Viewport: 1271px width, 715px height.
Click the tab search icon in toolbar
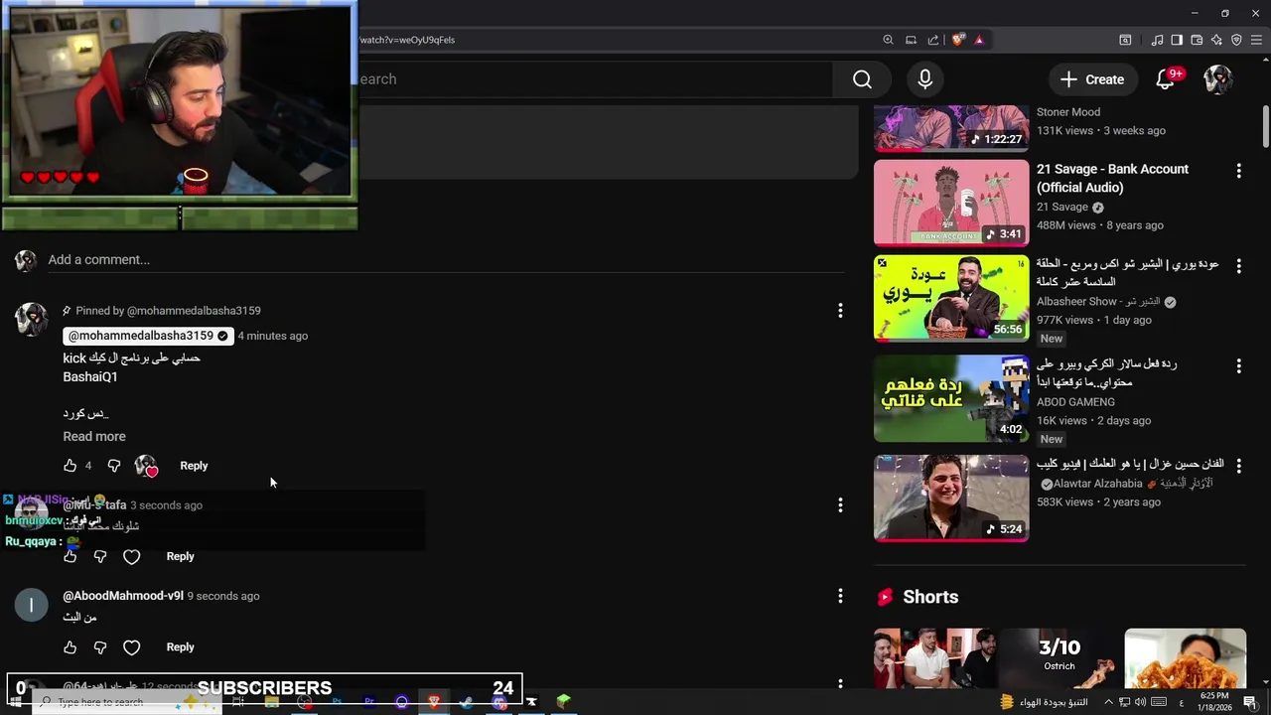[1125, 40]
